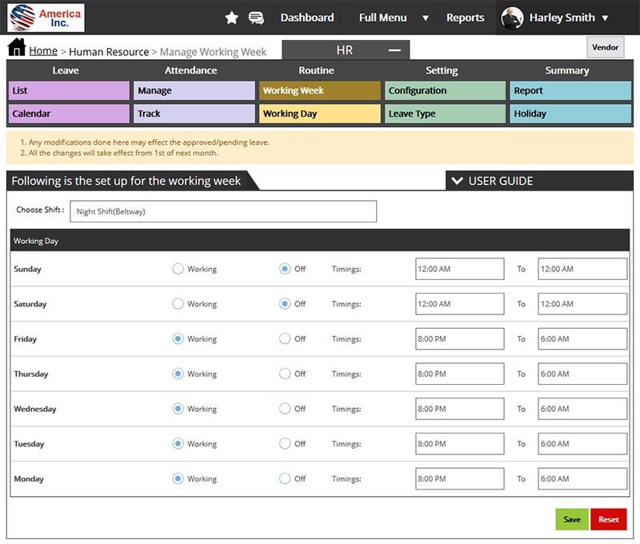Click the Harley Smith username
The image size is (640, 544).
562,18
